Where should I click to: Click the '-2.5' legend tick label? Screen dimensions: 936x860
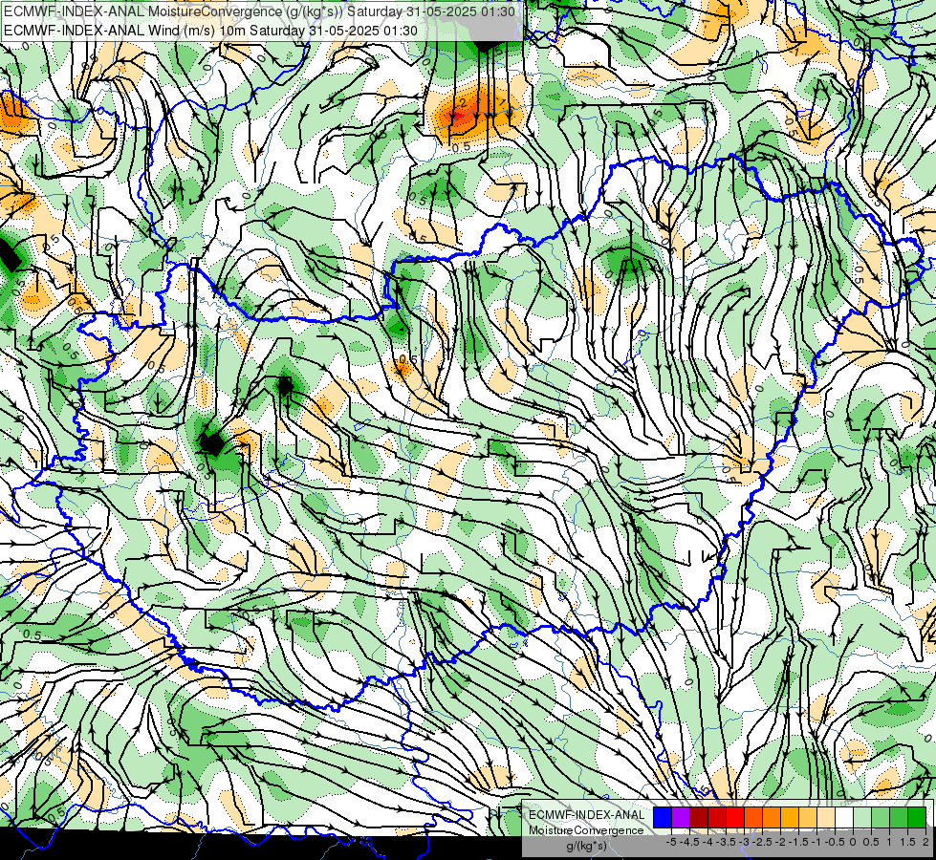(763, 842)
